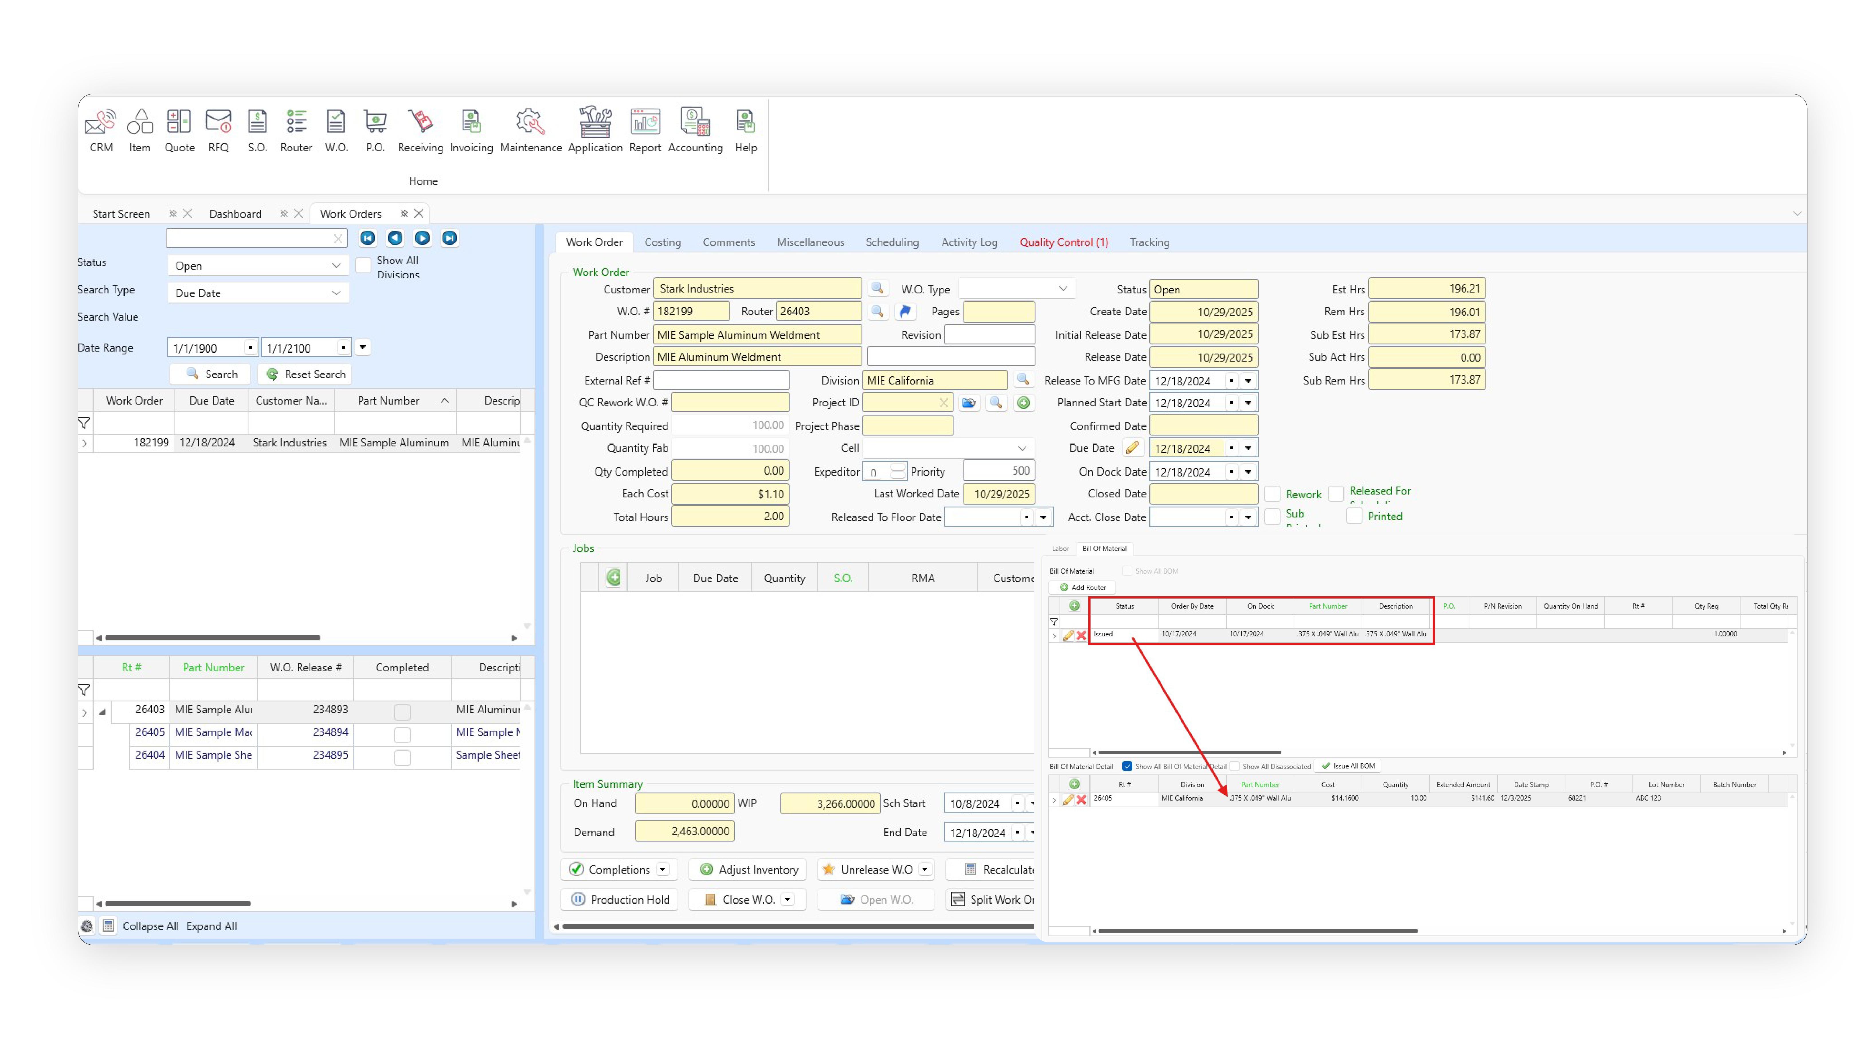The image size is (1854, 1059).
Task: Open the Quality Control (1) tab
Action: click(x=1063, y=242)
